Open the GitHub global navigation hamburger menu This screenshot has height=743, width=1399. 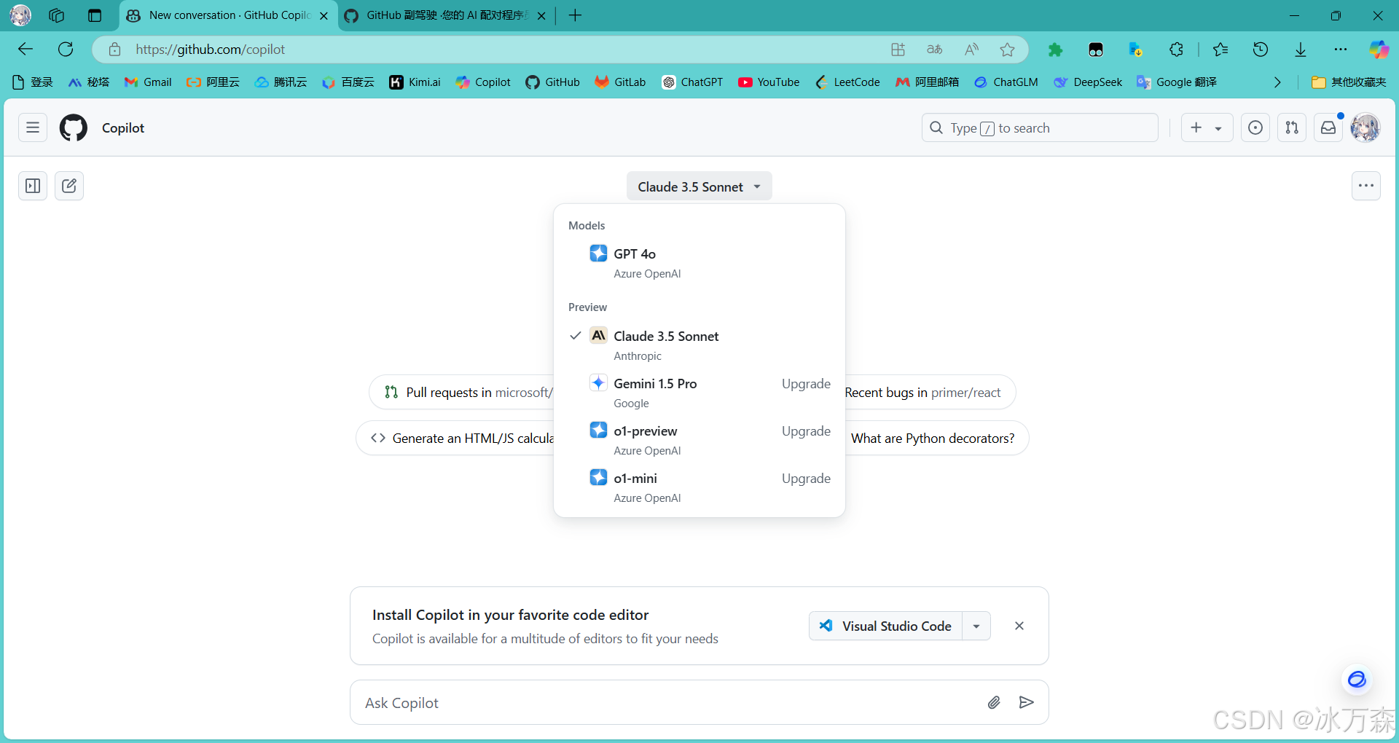(x=33, y=127)
